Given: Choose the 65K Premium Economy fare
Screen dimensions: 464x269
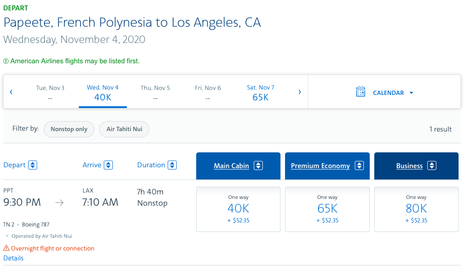Looking at the screenshot, I should (x=327, y=209).
